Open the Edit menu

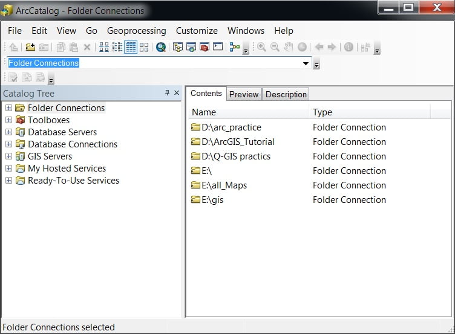[x=39, y=31]
